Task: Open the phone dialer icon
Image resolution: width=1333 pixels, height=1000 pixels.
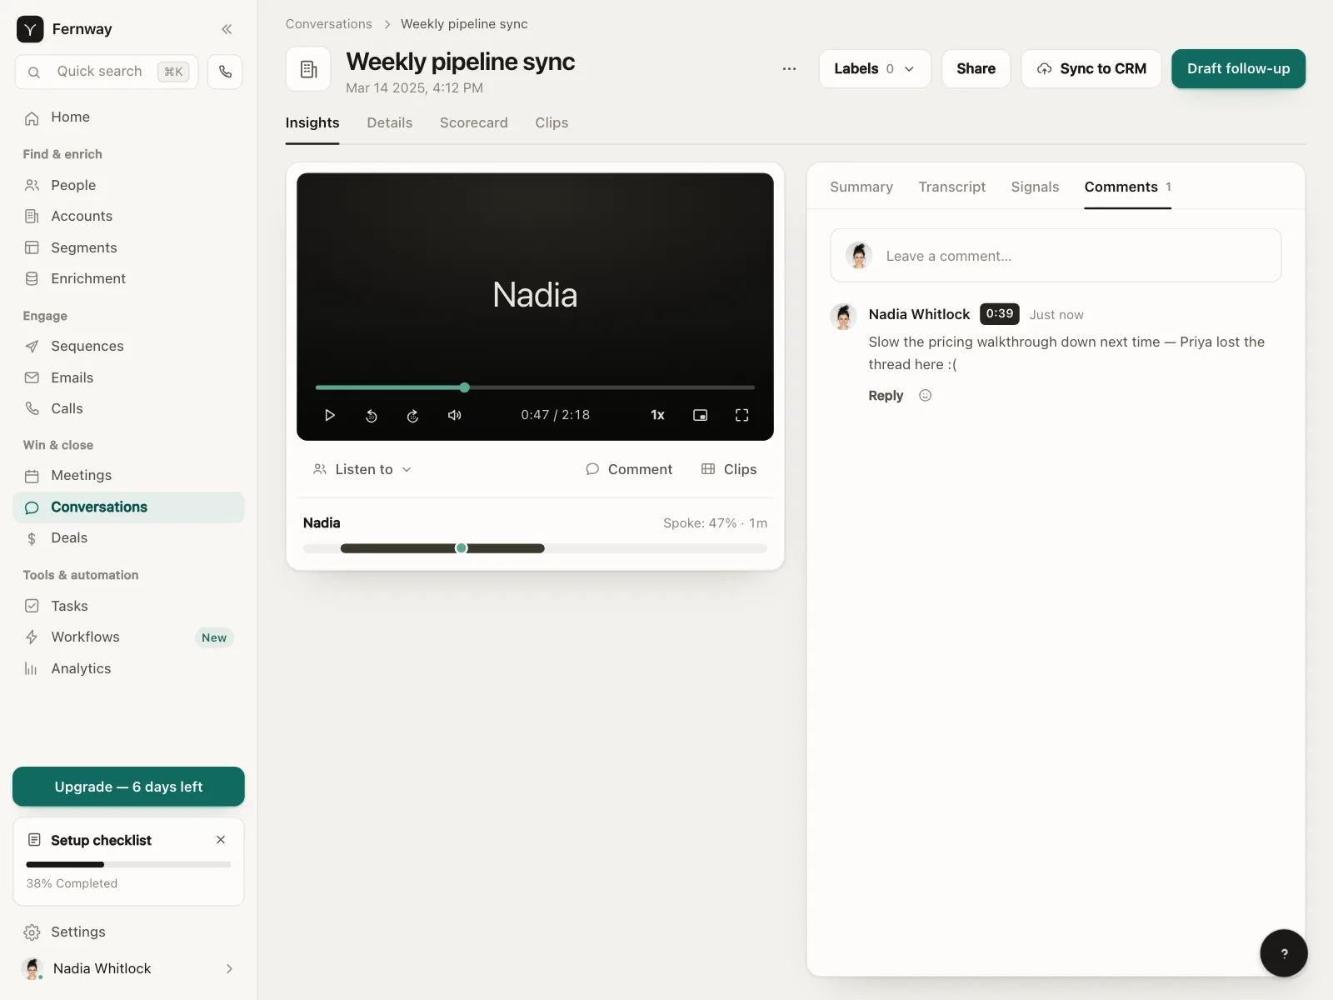Action: (x=225, y=72)
